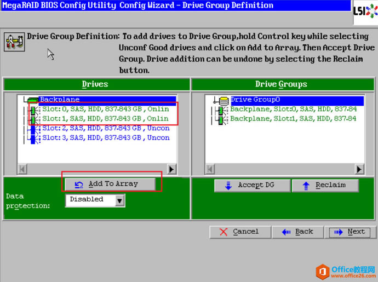The image size is (378, 282).
Task: Select Slot: 0 drive row in Drives
Action: [106, 109]
